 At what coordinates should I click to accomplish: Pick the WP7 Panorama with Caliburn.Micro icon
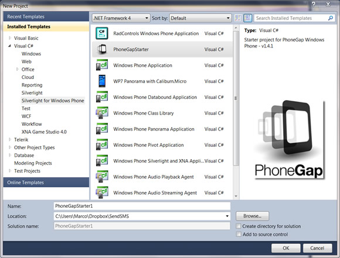101,81
